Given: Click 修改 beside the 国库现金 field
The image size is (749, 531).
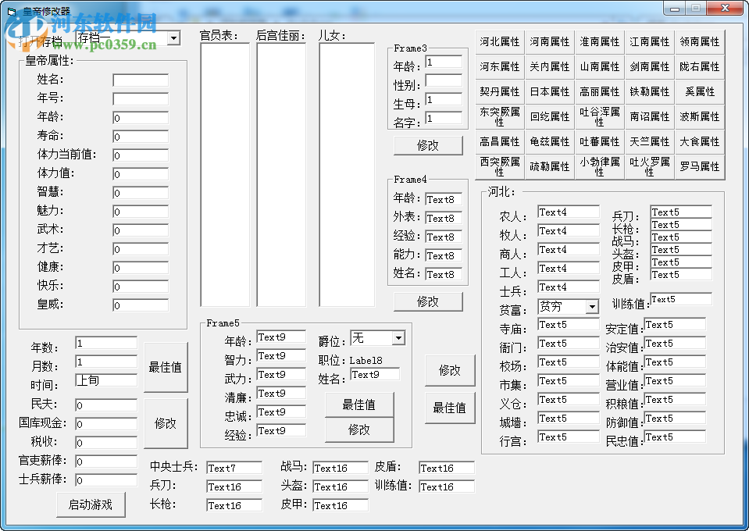Looking at the screenshot, I should [x=166, y=423].
